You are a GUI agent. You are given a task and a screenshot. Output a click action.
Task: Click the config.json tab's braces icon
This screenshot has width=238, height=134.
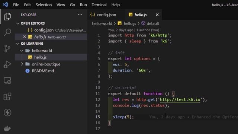[93, 15]
